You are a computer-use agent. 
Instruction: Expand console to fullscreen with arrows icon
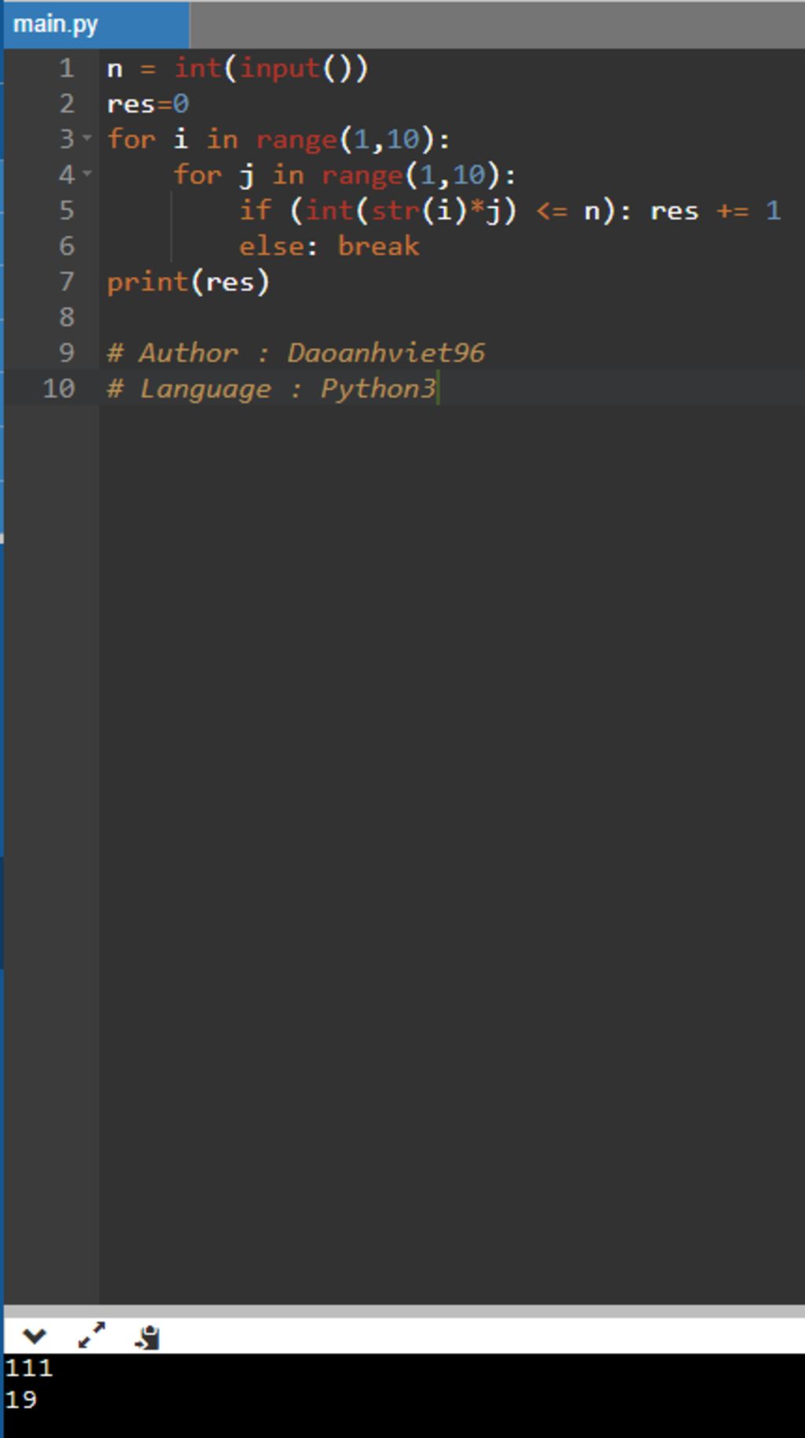tap(91, 1335)
